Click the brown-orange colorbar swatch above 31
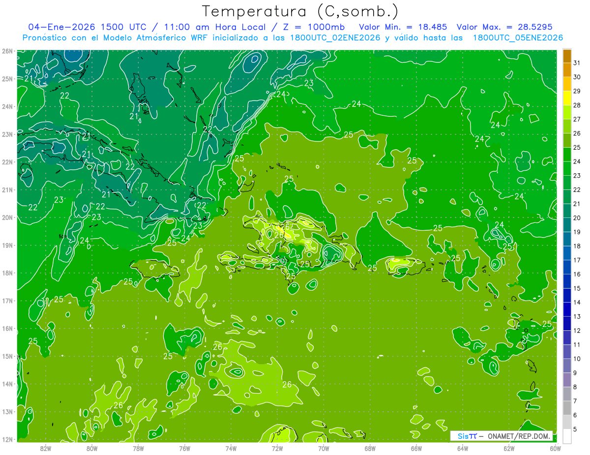Image resolution: width=590 pixels, height=455 pixels. [x=567, y=56]
